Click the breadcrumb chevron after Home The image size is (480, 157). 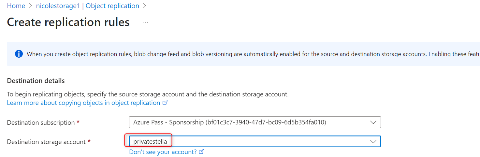tap(31, 6)
